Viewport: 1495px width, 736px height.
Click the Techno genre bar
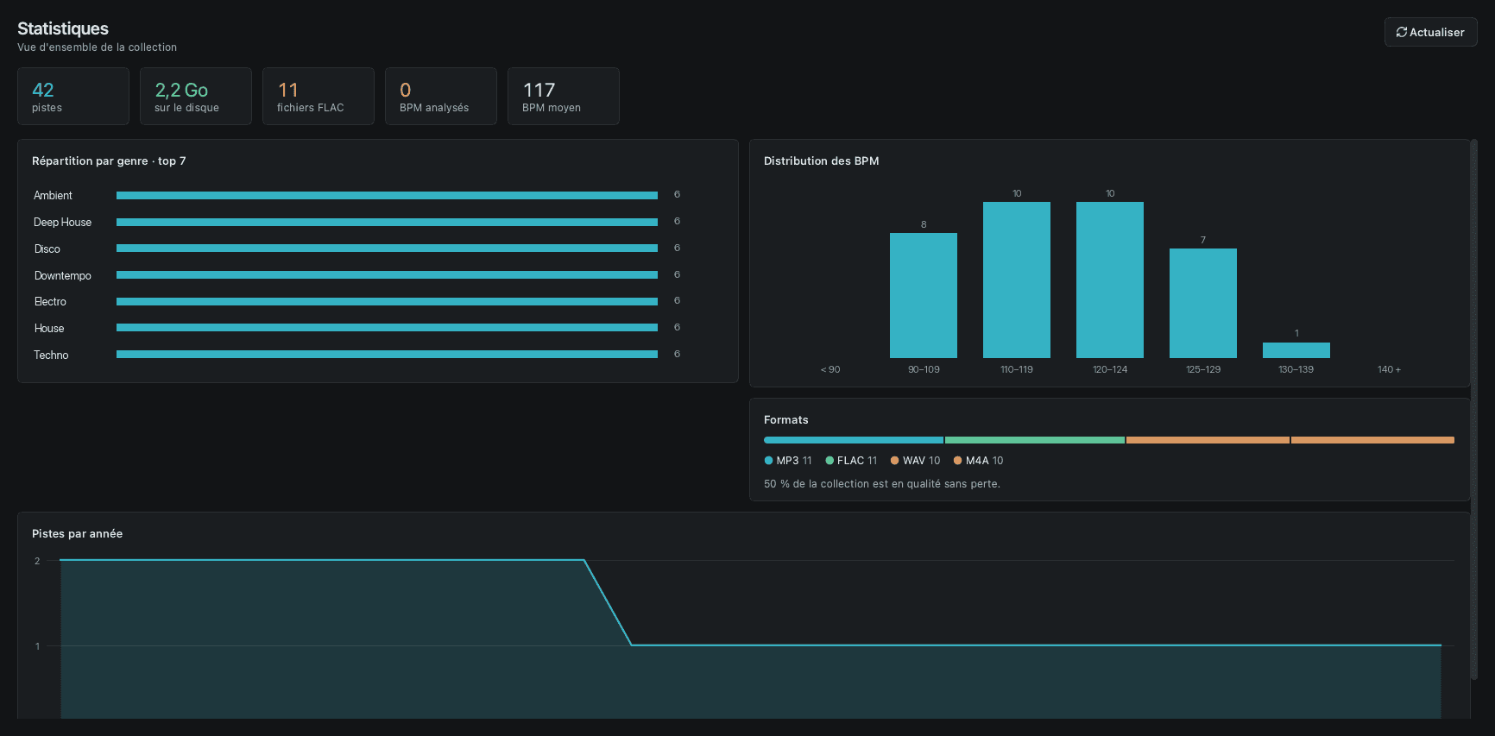point(387,355)
